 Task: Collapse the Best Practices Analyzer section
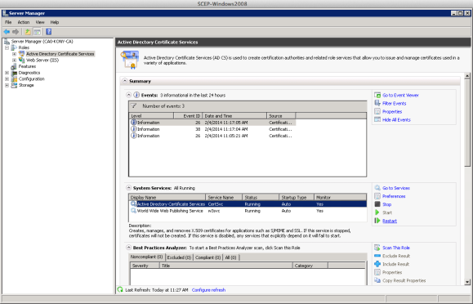tap(129, 248)
